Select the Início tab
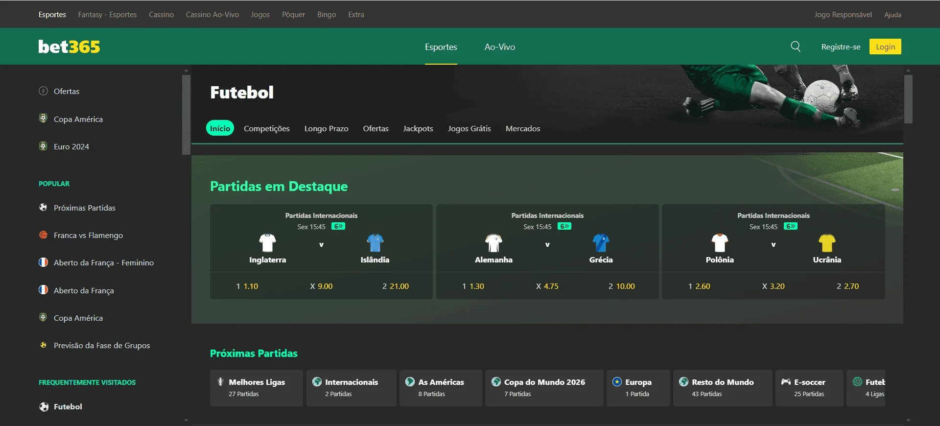Screen dimensions: 940x426 click(x=220, y=128)
